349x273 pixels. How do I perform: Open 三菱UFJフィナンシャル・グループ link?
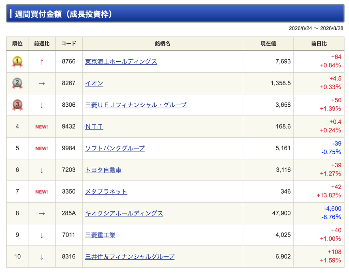click(136, 105)
